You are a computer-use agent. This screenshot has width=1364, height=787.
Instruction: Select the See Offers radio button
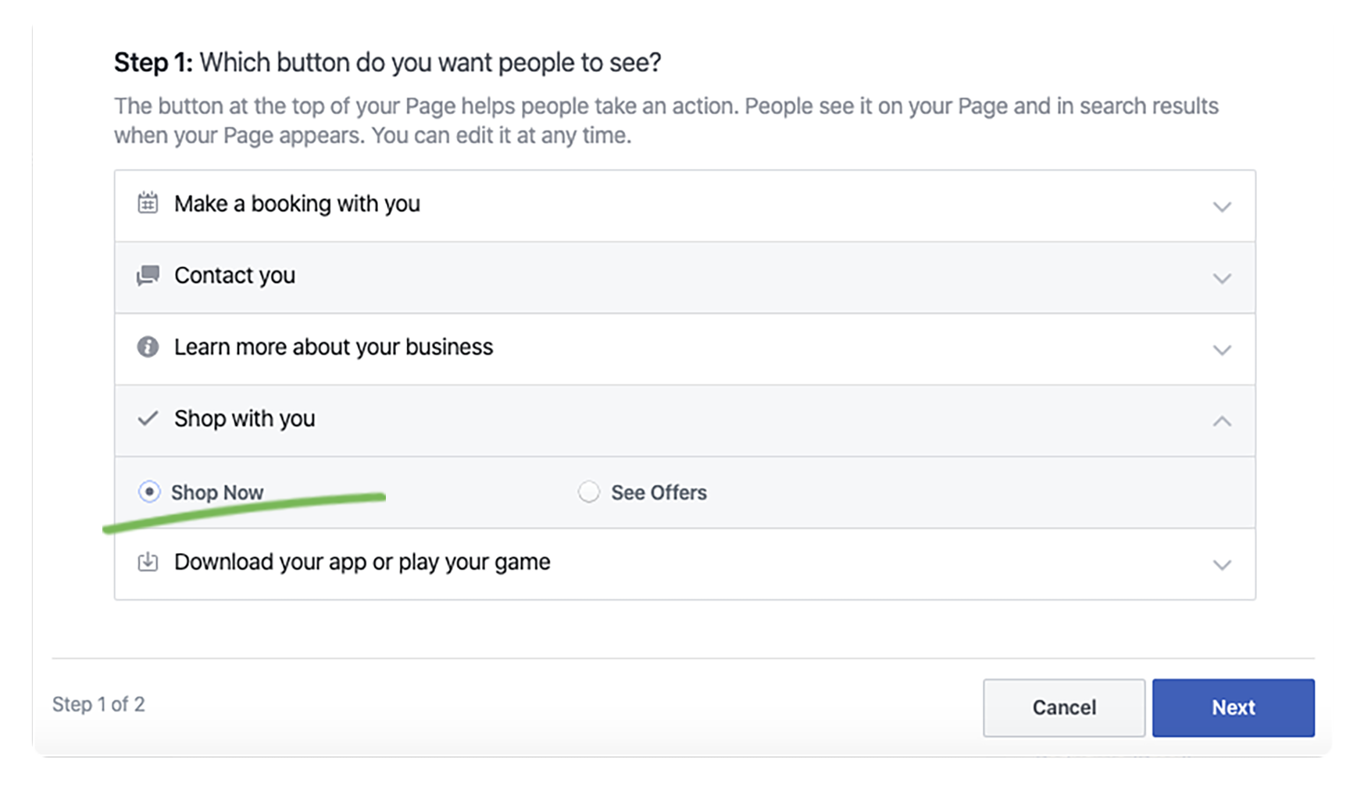[589, 492]
